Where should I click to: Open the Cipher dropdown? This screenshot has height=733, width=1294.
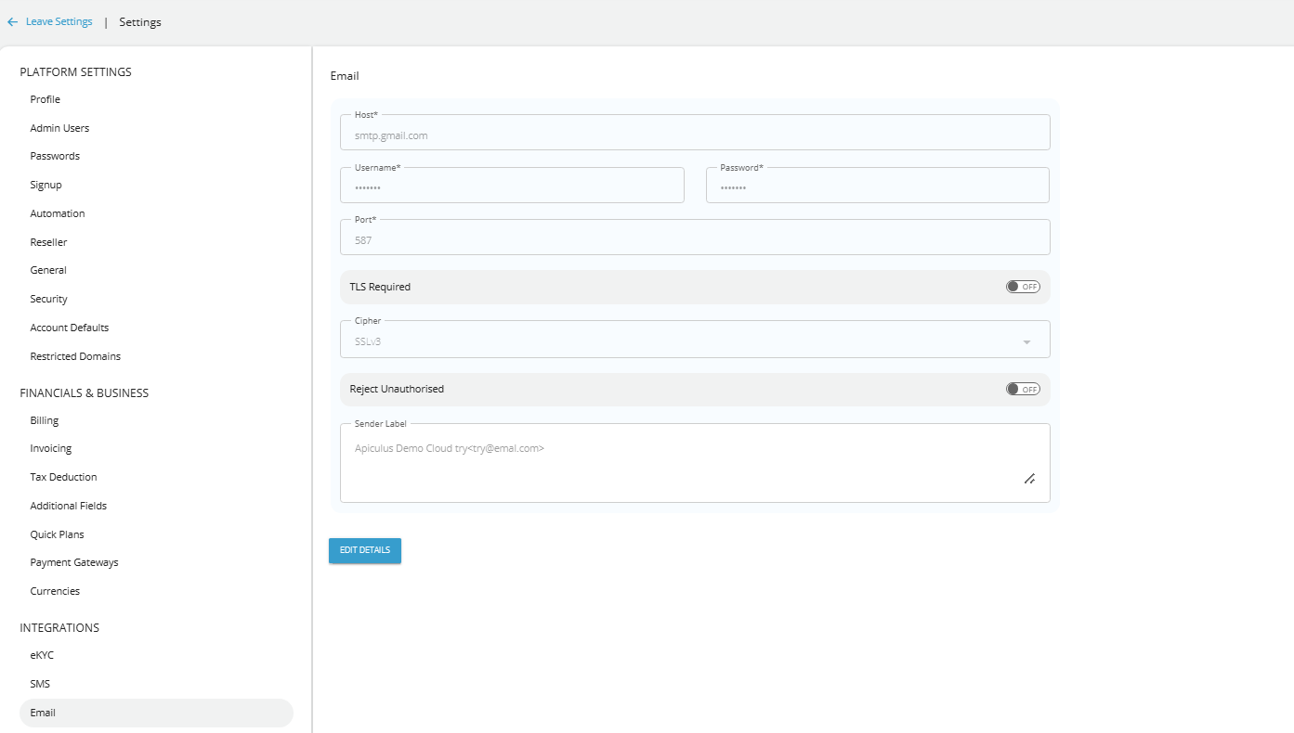1026,341
